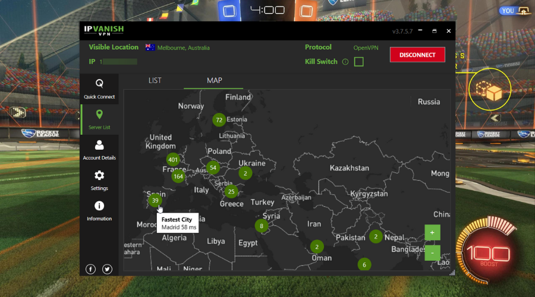Select the Server List sidebar icon

click(x=99, y=118)
